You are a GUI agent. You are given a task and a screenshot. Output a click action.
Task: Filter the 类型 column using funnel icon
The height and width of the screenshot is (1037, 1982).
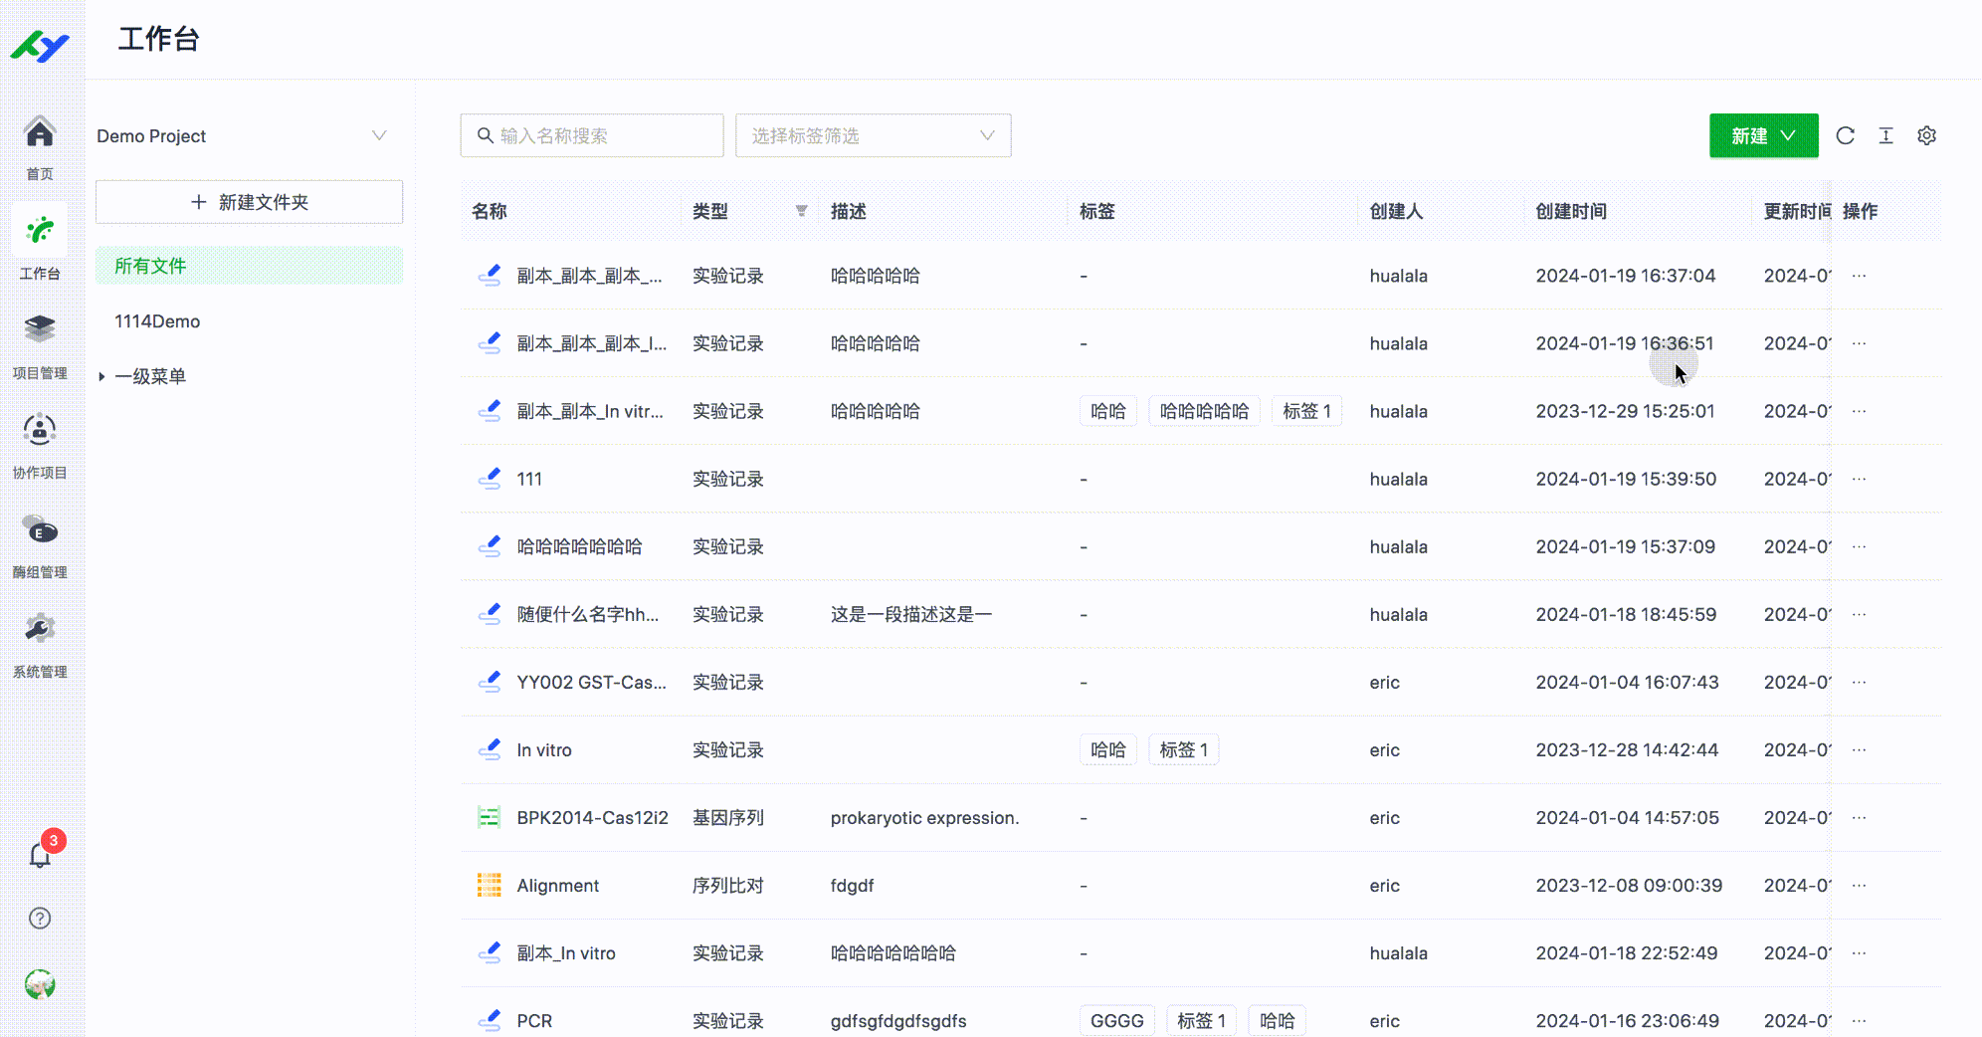tap(801, 211)
